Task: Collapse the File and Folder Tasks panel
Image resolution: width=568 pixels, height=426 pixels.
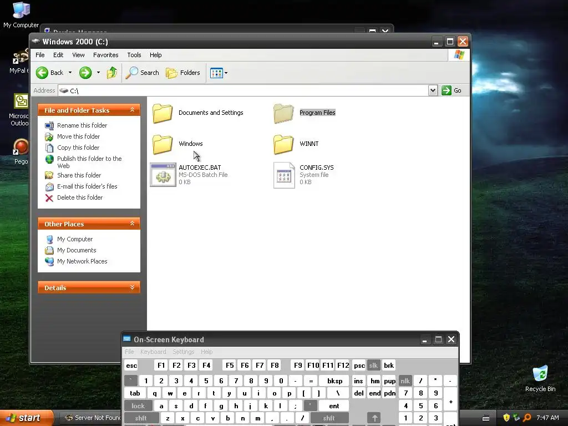Action: 132,110
